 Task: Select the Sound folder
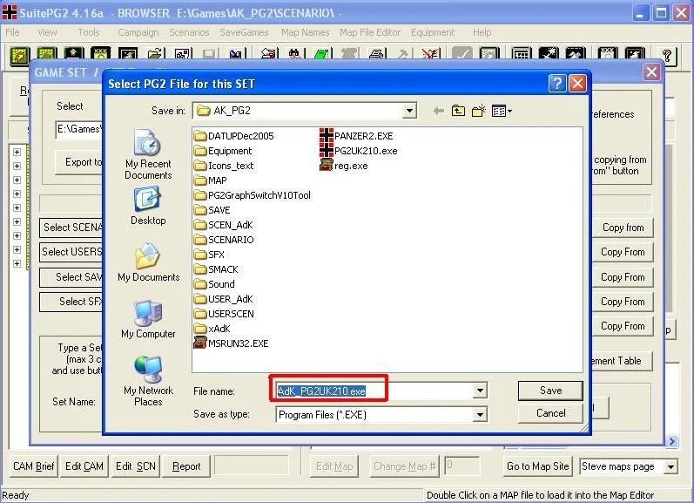tap(215, 284)
